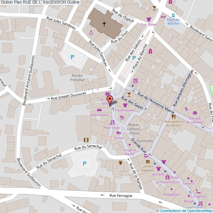The image size is (213, 213).
Task: Select the parking icon near Rue du Senechal
Action: (x=85, y=164)
